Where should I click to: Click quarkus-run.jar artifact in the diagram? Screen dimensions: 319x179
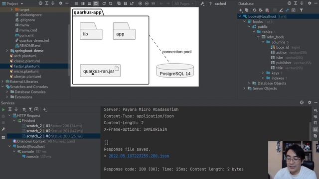pyautogui.click(x=100, y=71)
